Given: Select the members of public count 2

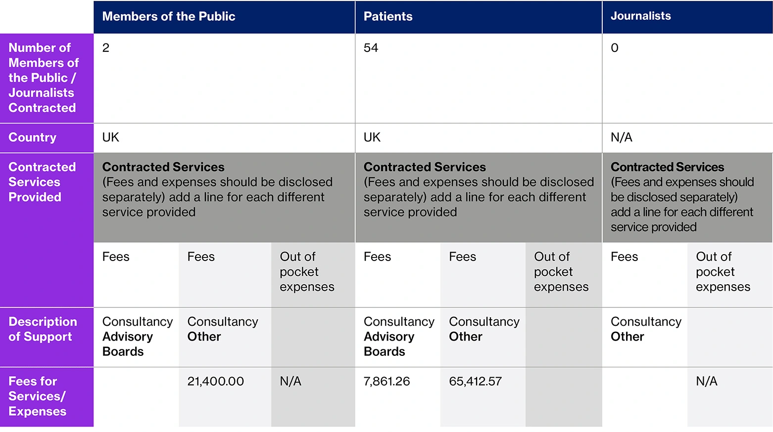Looking at the screenshot, I should pos(106,48).
